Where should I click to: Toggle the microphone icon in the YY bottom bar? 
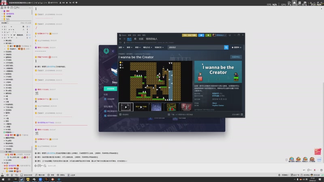(x=12, y=175)
